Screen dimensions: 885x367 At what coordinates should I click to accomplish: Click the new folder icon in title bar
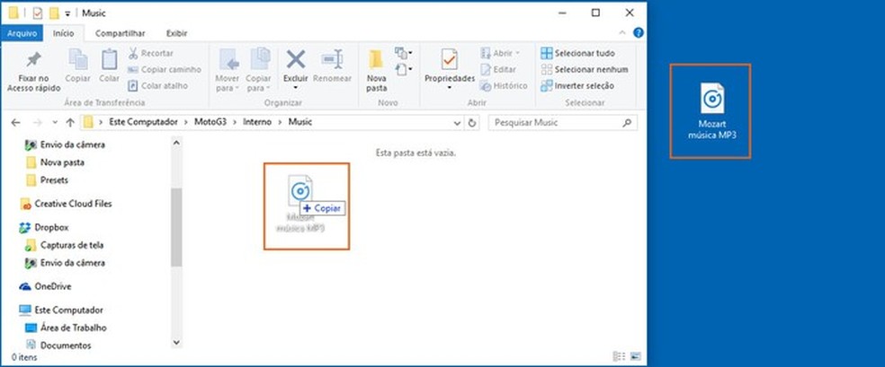(54, 13)
